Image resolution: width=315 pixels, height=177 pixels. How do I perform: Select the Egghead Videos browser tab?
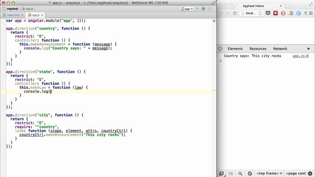point(253,6)
